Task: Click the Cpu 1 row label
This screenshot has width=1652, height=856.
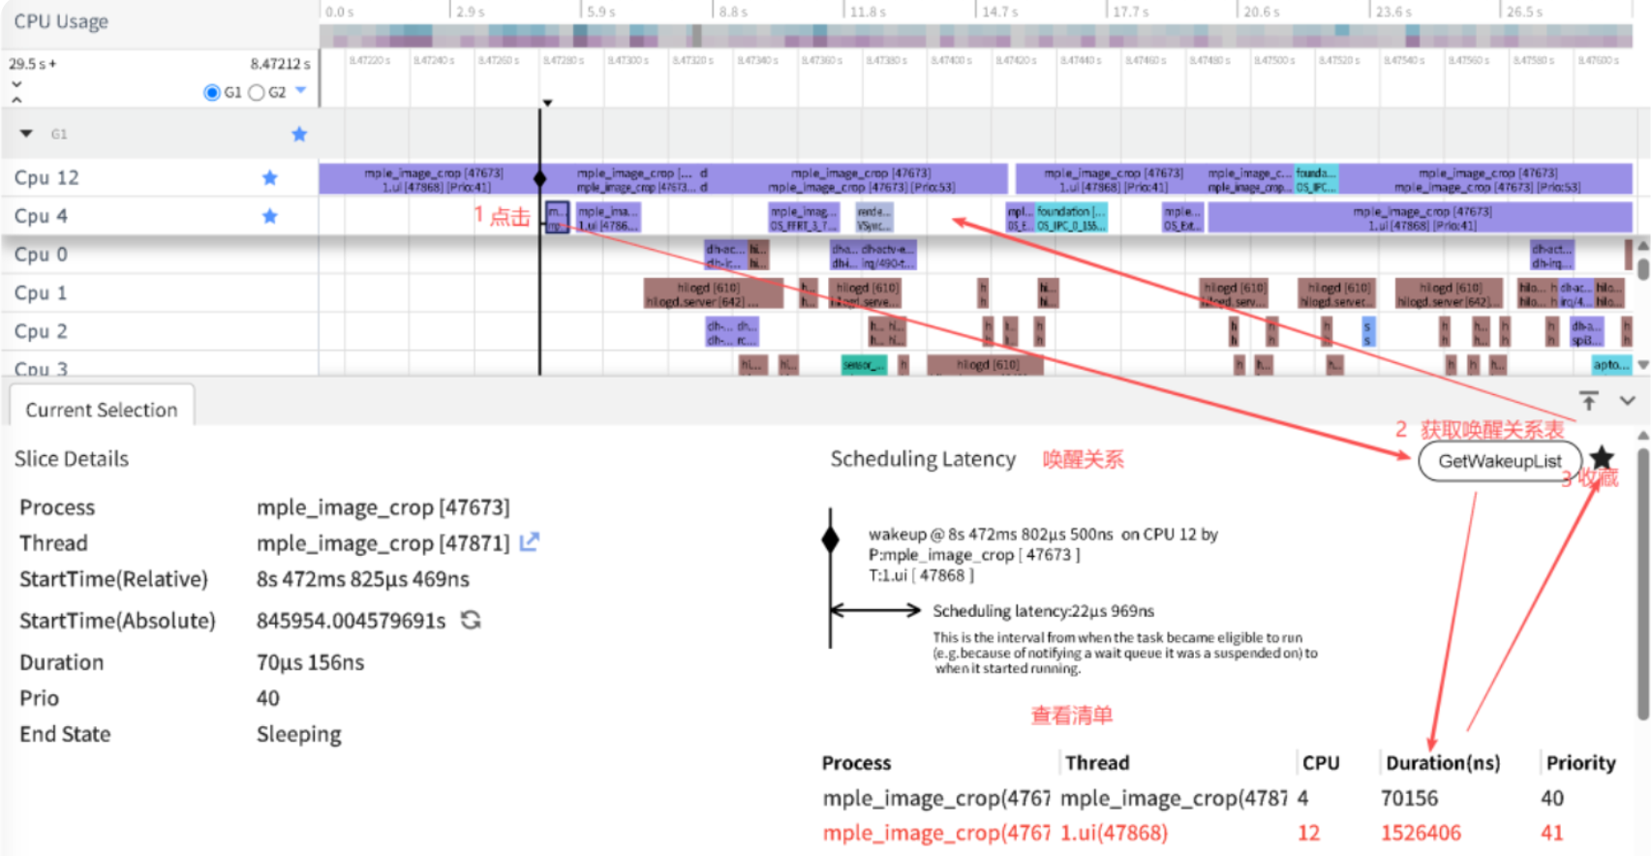Action: (41, 292)
